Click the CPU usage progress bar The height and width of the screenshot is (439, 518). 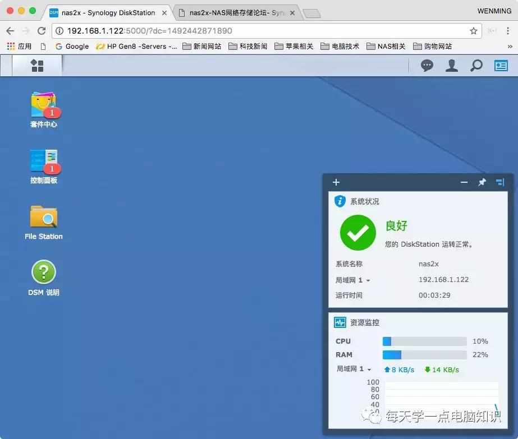click(424, 341)
